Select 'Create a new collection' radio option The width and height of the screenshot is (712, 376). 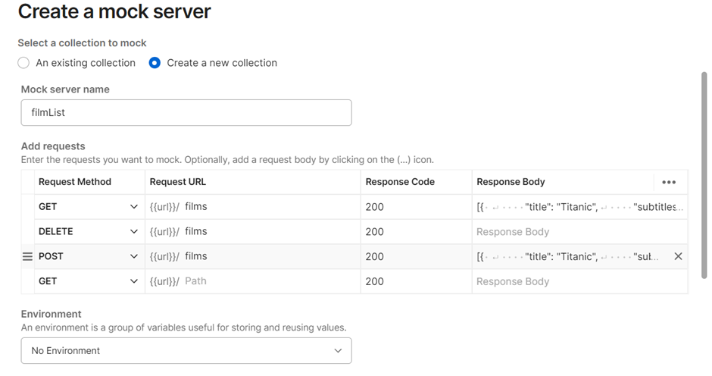click(155, 63)
